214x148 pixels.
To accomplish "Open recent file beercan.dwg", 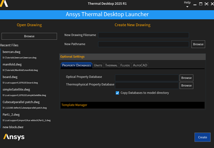I will [12, 52].
